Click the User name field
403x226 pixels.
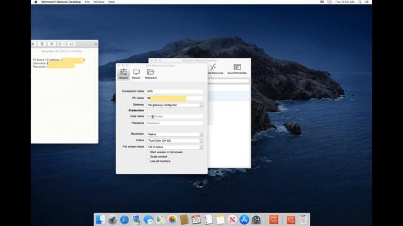click(174, 116)
